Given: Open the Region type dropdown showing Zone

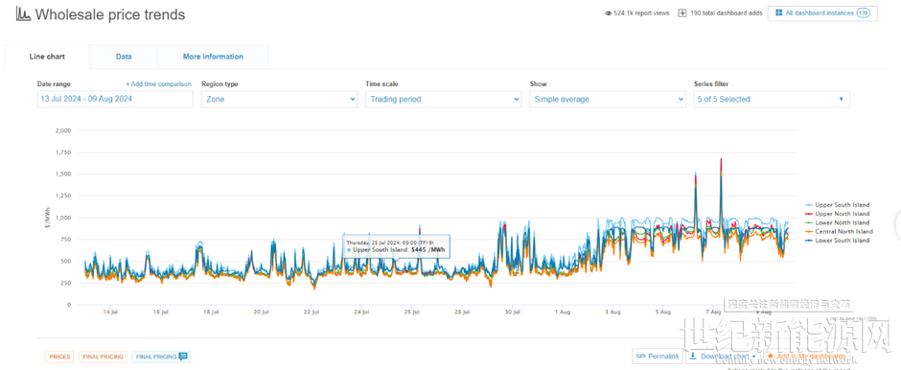Looking at the screenshot, I should 279,100.
